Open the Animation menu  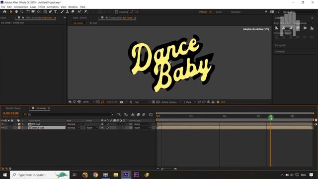(53, 7)
